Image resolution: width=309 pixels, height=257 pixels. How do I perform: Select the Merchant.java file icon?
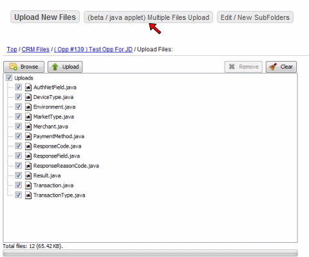click(x=28, y=127)
